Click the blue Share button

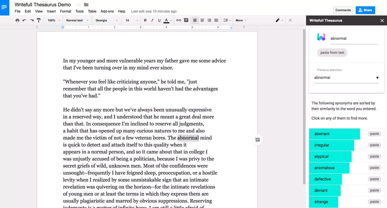[365, 10]
